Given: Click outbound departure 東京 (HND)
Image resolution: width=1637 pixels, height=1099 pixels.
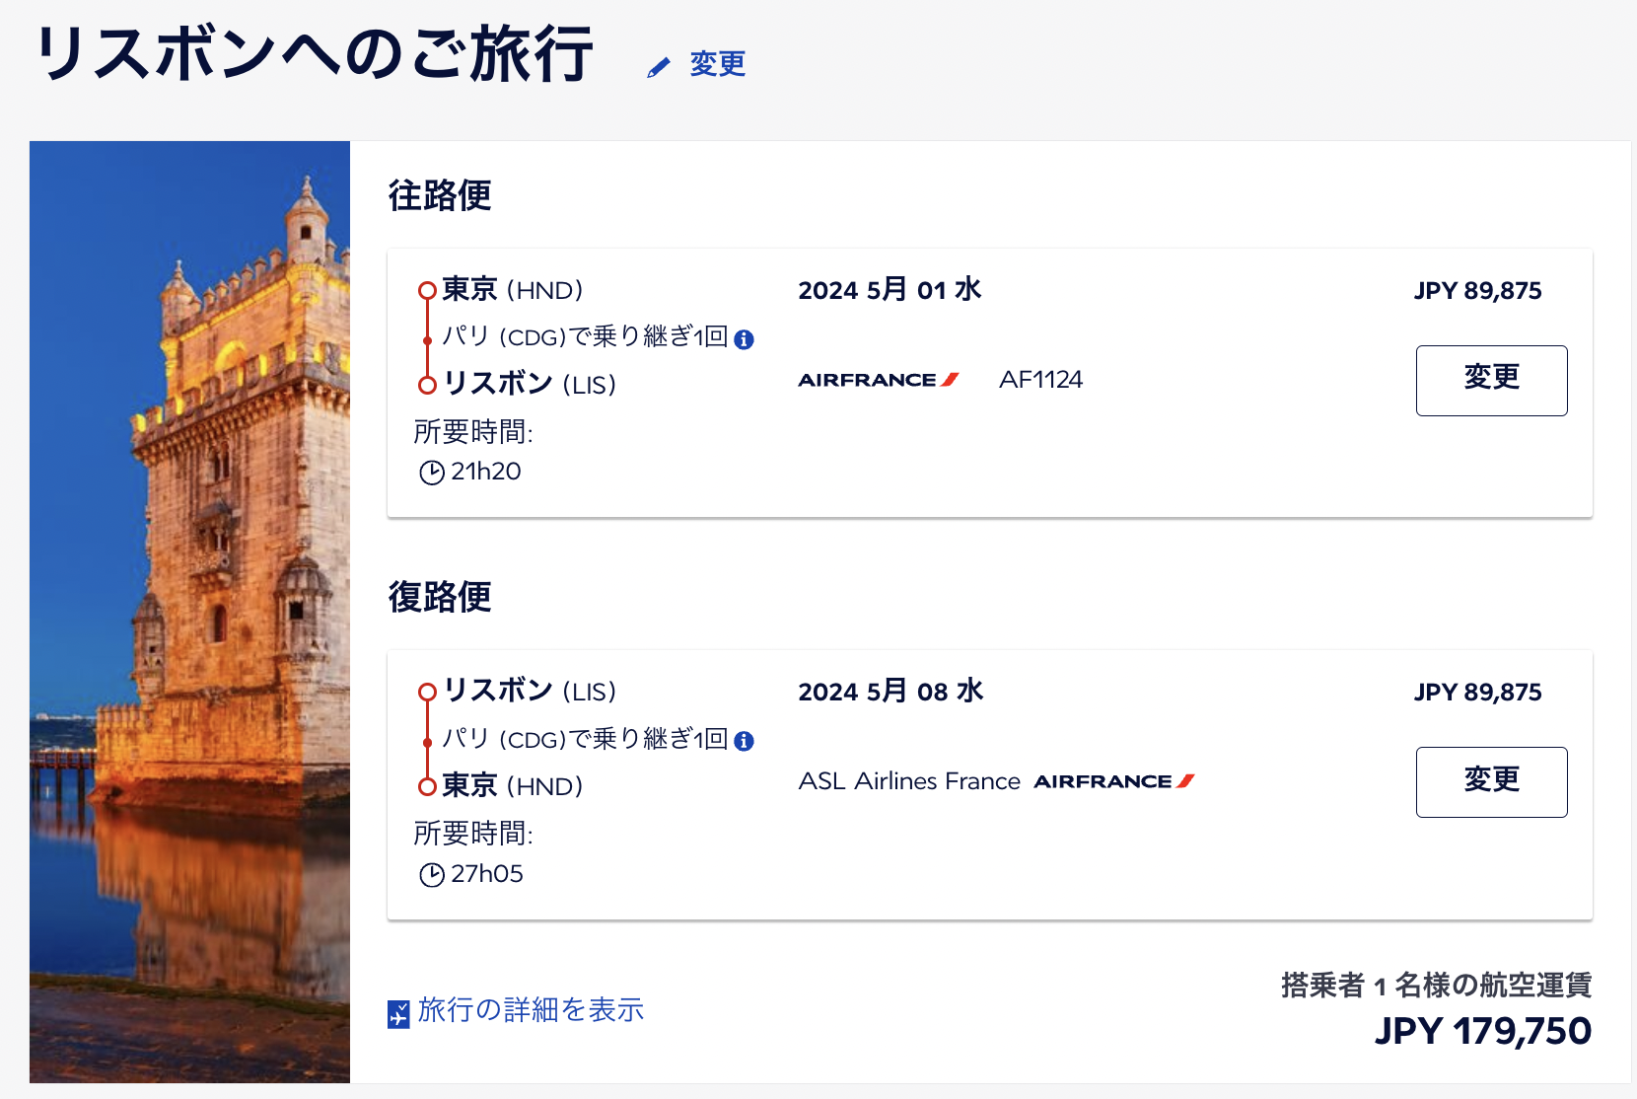Looking at the screenshot, I should [x=513, y=290].
